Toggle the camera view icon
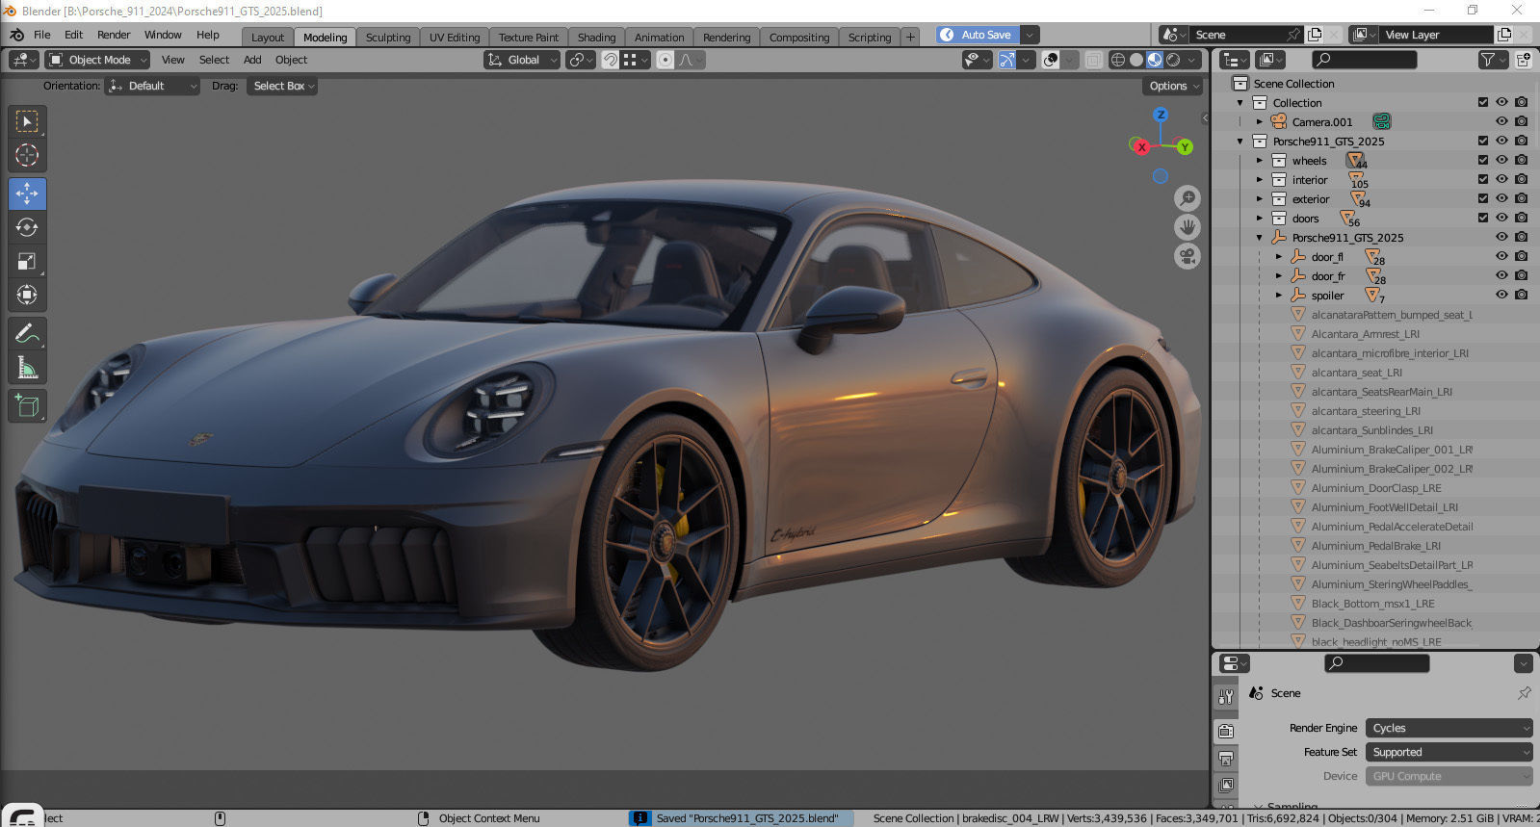Viewport: 1540px width, 827px height. click(x=1188, y=257)
